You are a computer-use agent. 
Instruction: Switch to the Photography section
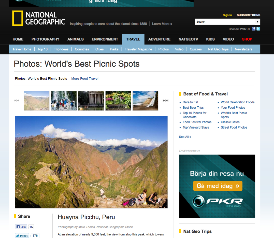tap(46, 39)
